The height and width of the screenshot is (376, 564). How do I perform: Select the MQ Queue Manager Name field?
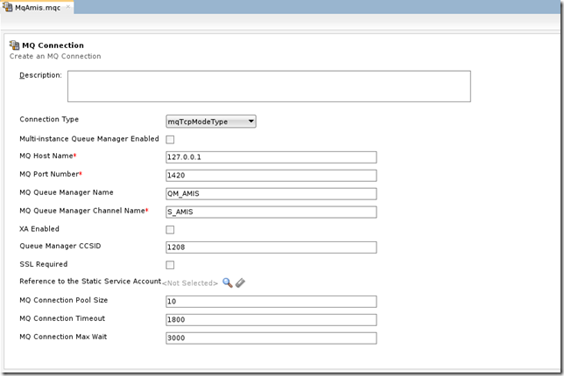click(271, 193)
